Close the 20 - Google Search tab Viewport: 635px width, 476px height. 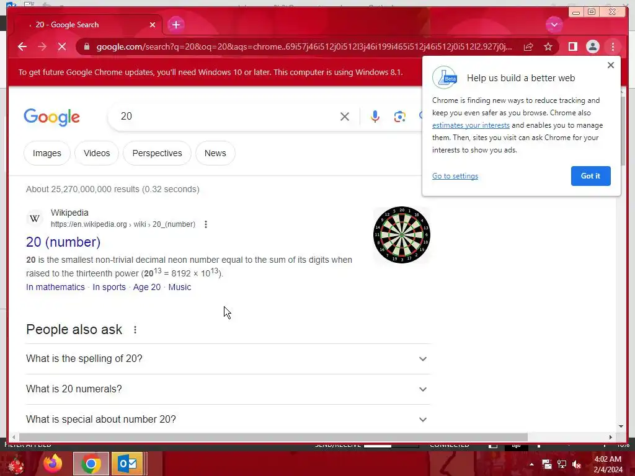coord(153,25)
